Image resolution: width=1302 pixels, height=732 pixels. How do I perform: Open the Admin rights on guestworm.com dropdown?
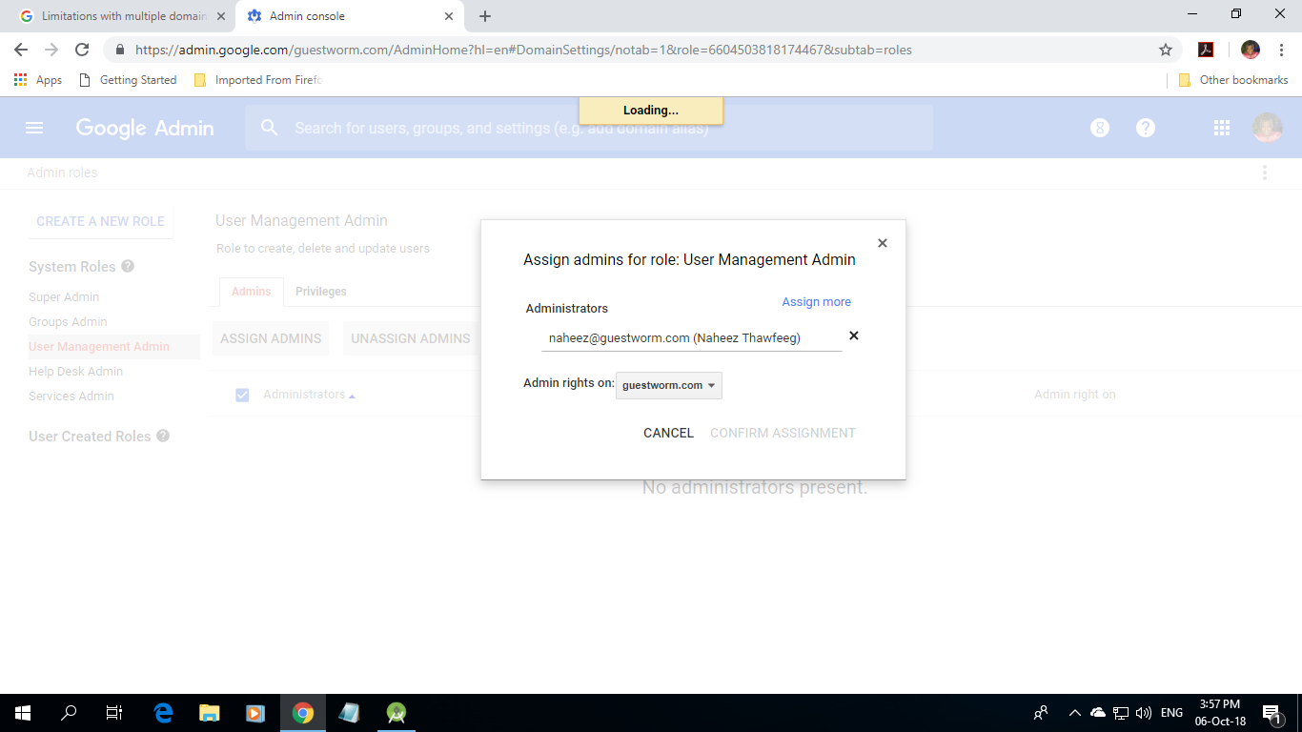669,385
